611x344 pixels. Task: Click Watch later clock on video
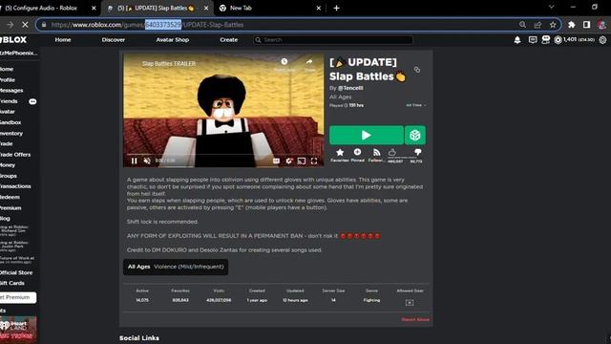pos(284,61)
